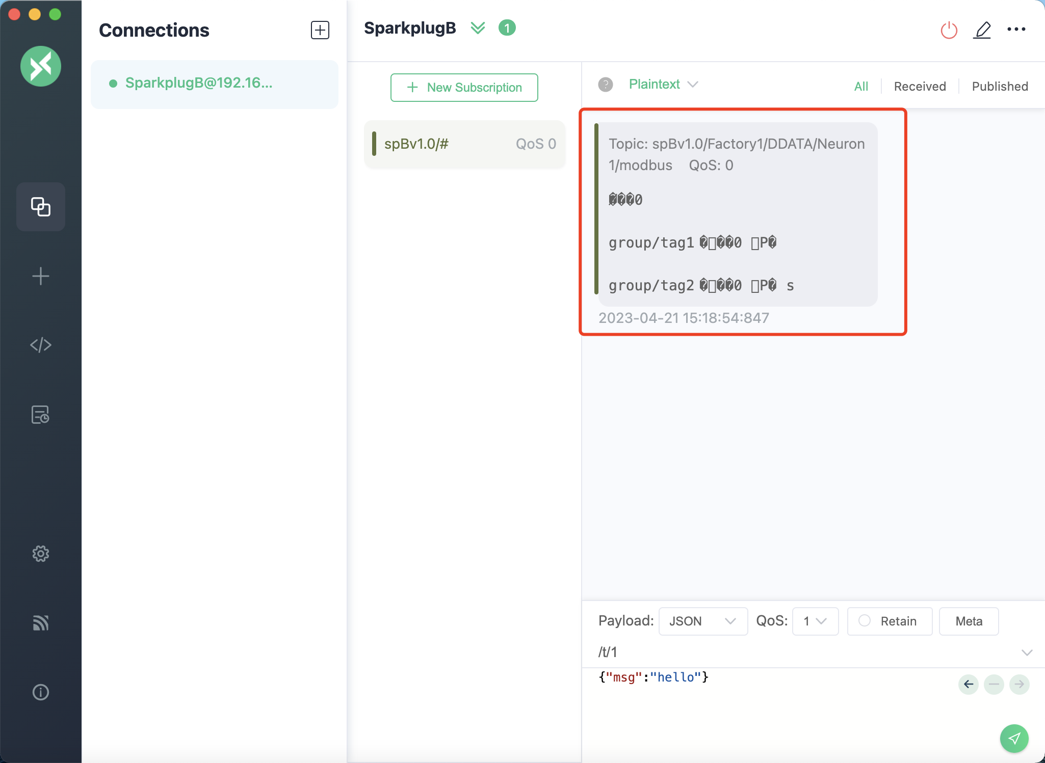Open the Plaintext format dropdown
Image resolution: width=1045 pixels, height=763 pixels.
coord(663,84)
